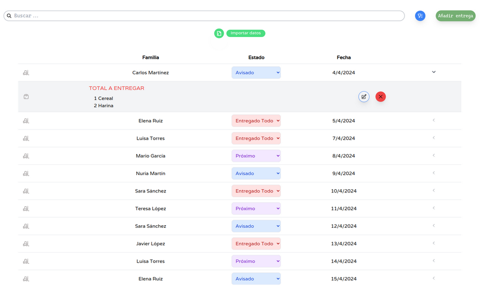Screen dimensions: 482x286
Task: Click the search magnifier icon
Action: pyautogui.click(x=9, y=16)
